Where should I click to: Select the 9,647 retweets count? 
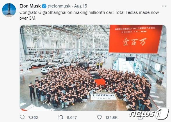tap(72, 118)
